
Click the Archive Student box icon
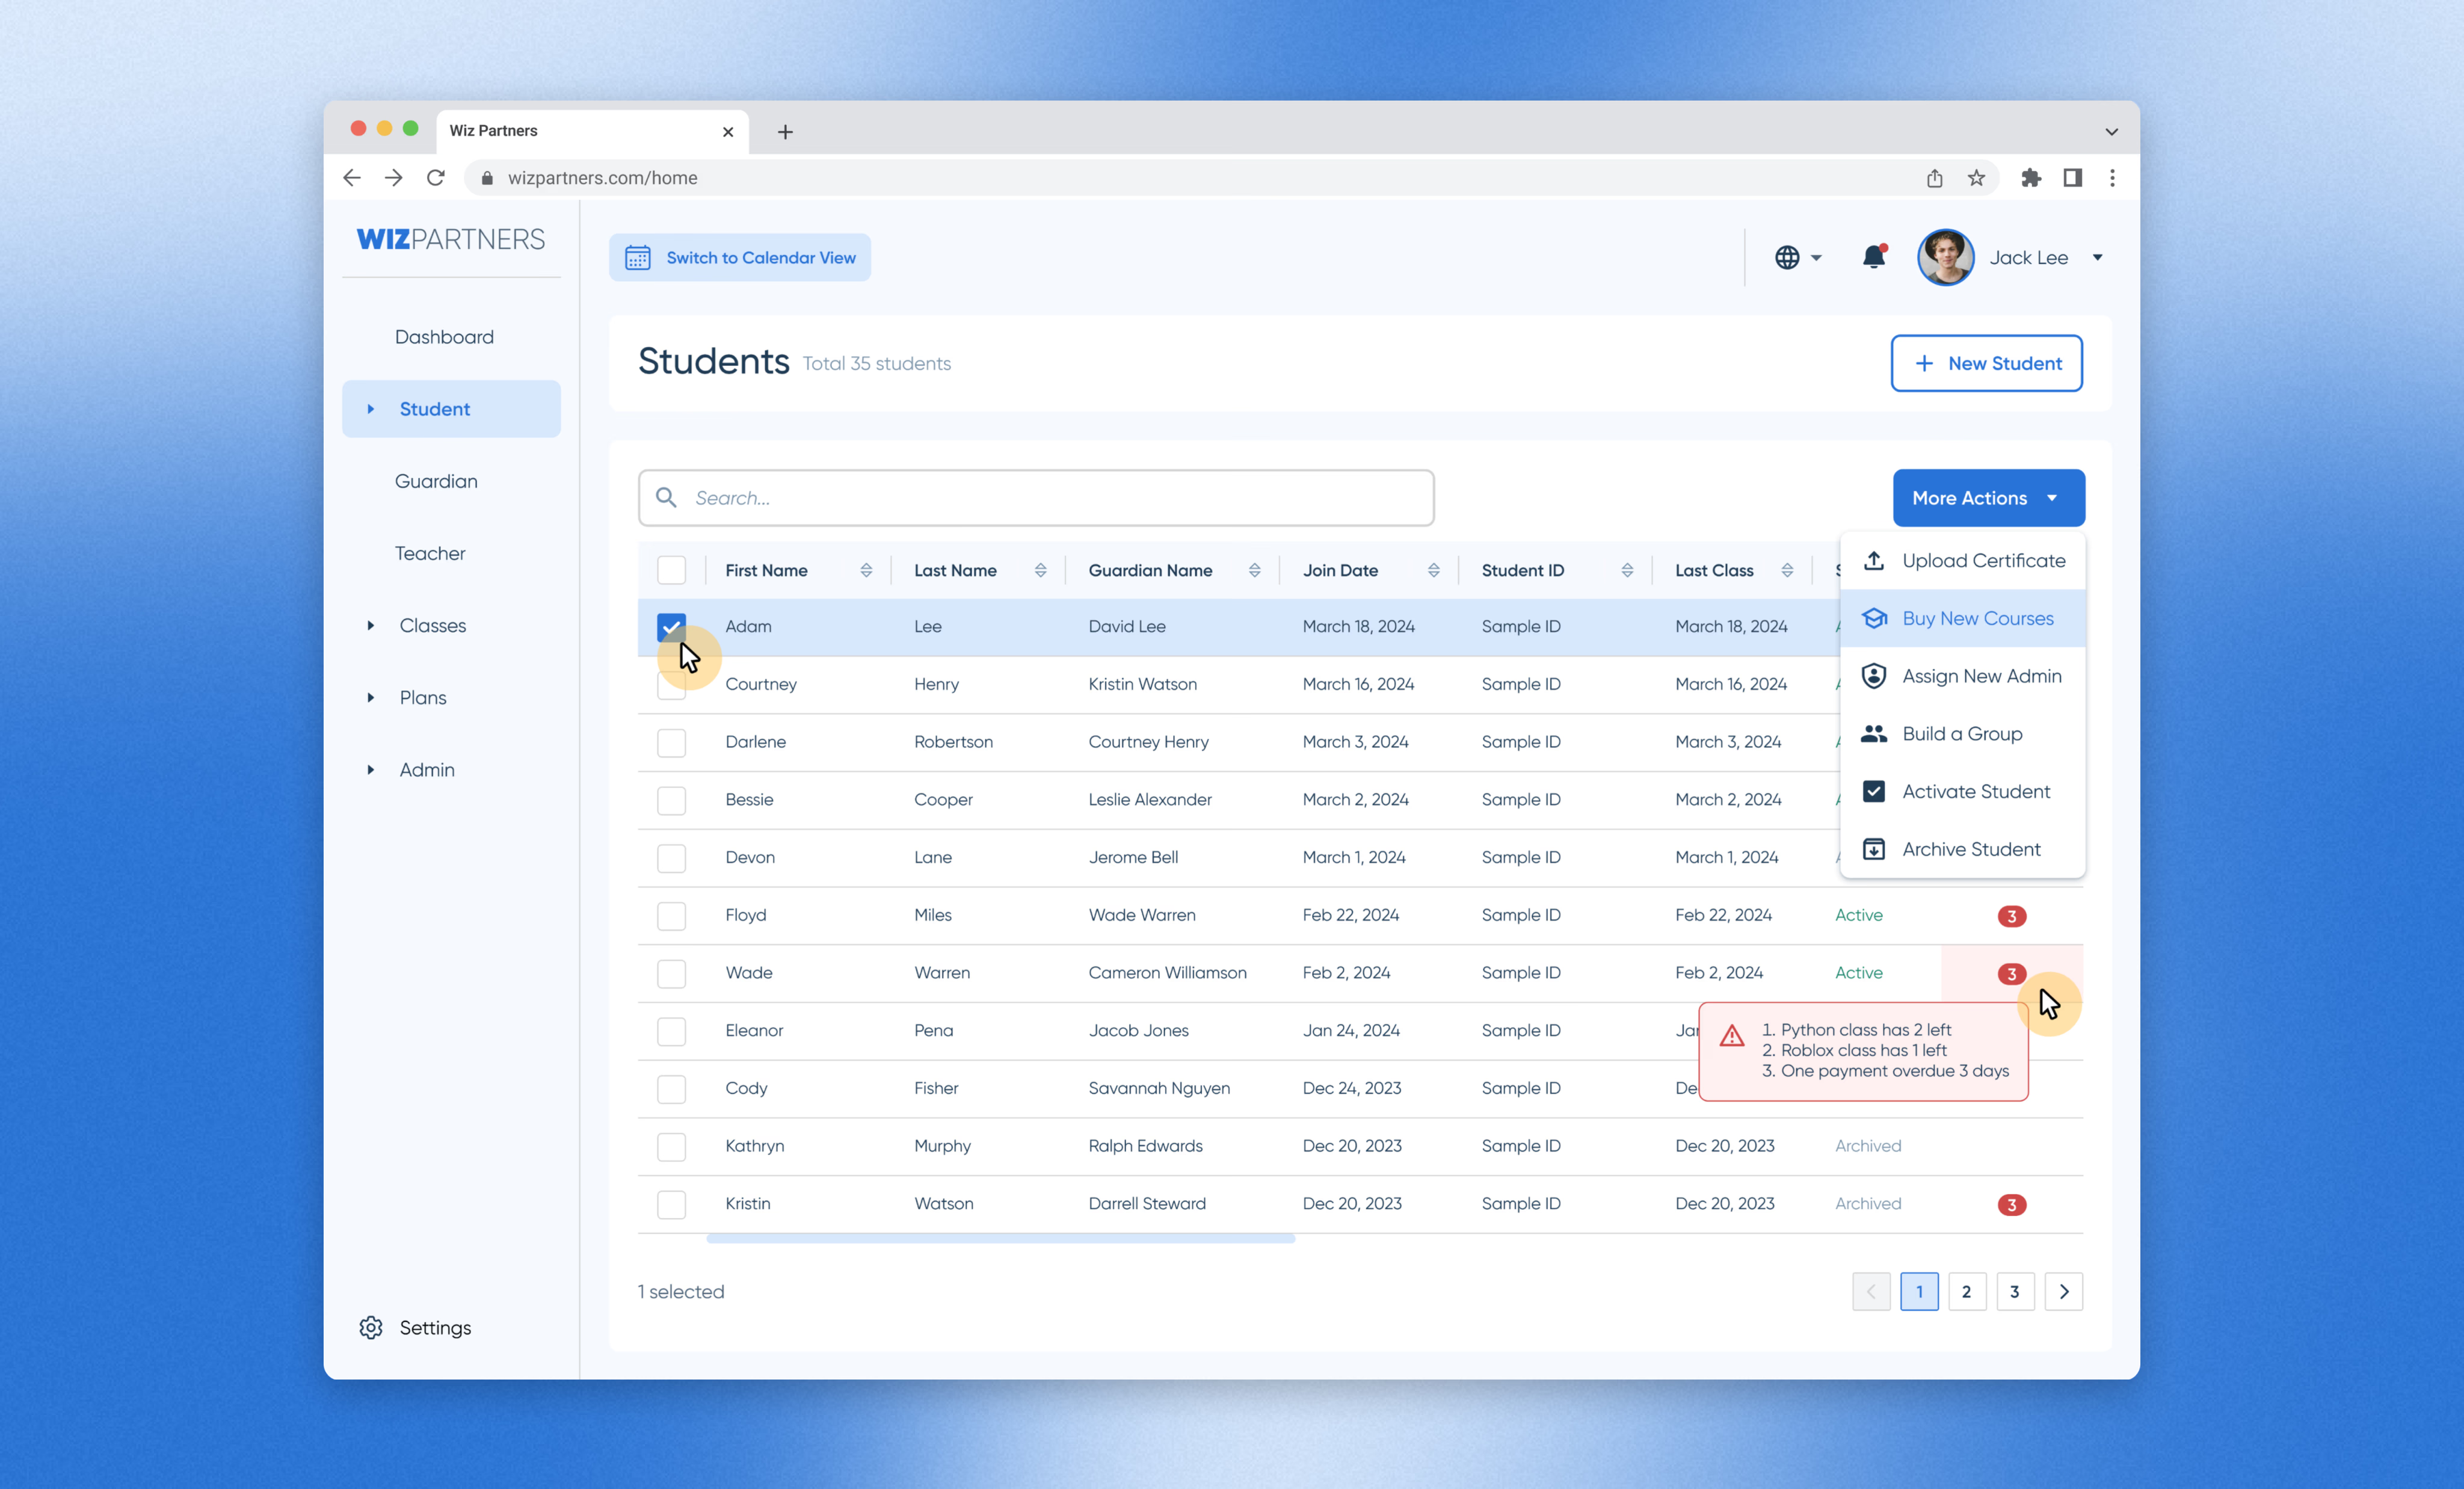point(1873,849)
